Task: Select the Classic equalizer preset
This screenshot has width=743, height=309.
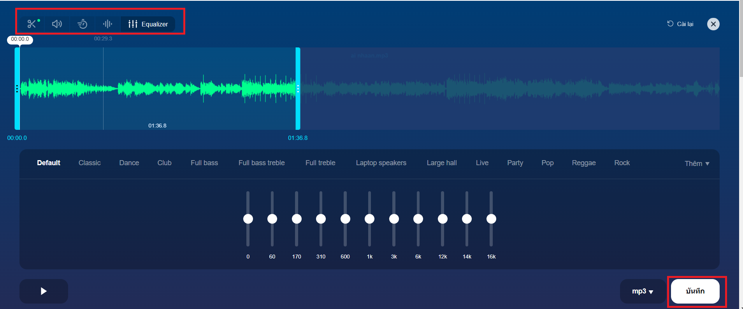Action: (x=90, y=163)
